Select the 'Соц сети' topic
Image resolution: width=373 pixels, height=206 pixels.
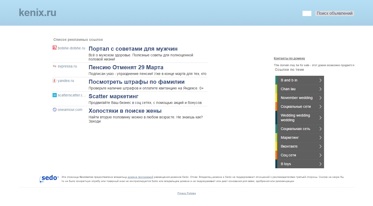pyautogui.click(x=300, y=155)
